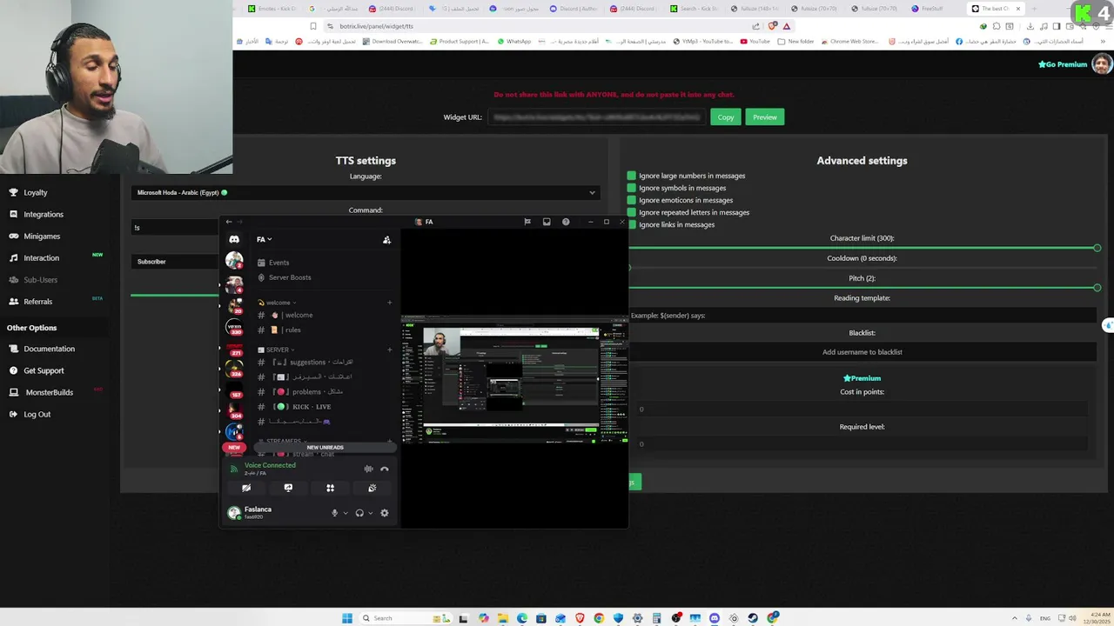Deafen using the headphones icon in Discord
1114x626 pixels.
tap(359, 513)
